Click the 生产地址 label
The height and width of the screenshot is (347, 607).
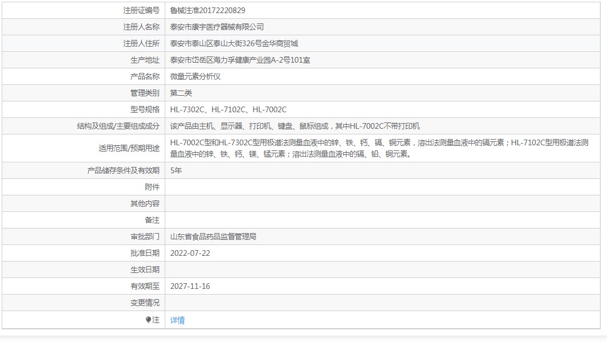tap(145, 60)
